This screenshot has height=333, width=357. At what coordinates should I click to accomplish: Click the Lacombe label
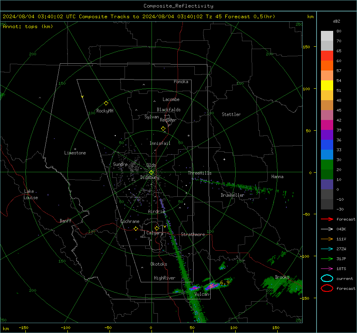[x=171, y=99]
